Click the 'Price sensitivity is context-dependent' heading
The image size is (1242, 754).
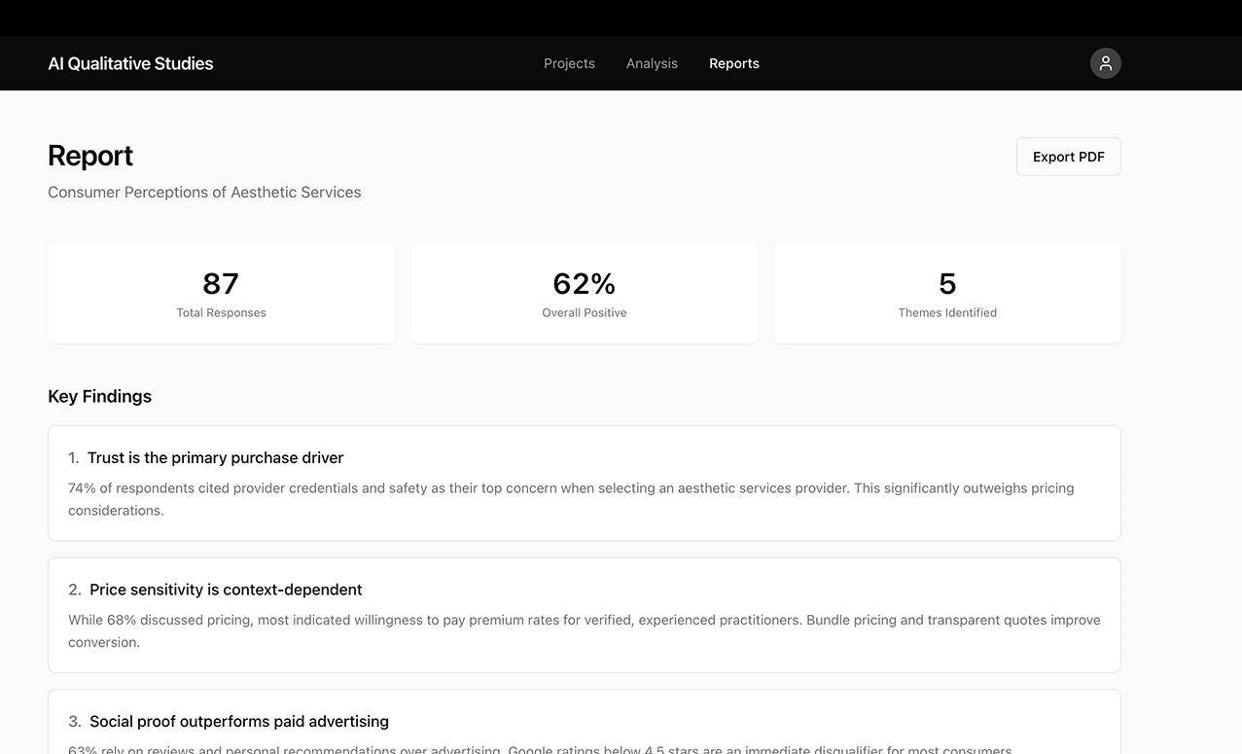click(226, 590)
